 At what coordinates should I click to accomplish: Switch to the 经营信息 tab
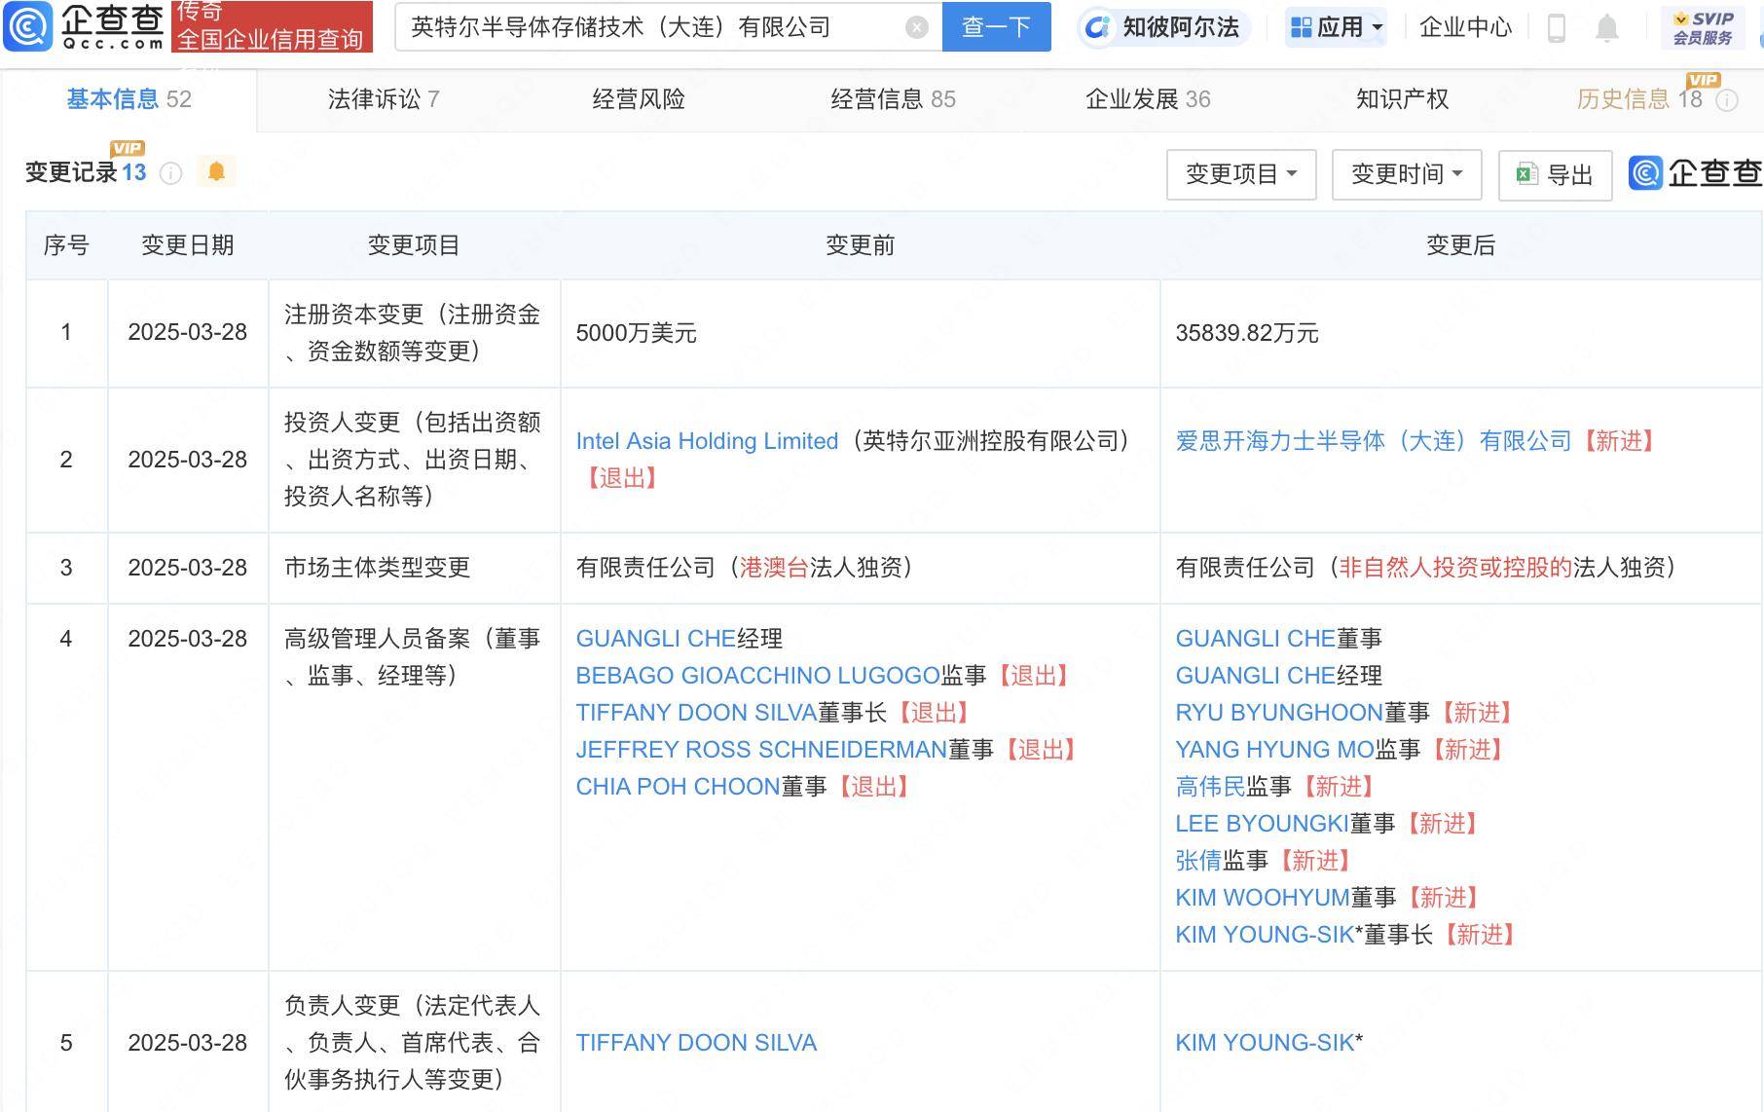click(892, 99)
